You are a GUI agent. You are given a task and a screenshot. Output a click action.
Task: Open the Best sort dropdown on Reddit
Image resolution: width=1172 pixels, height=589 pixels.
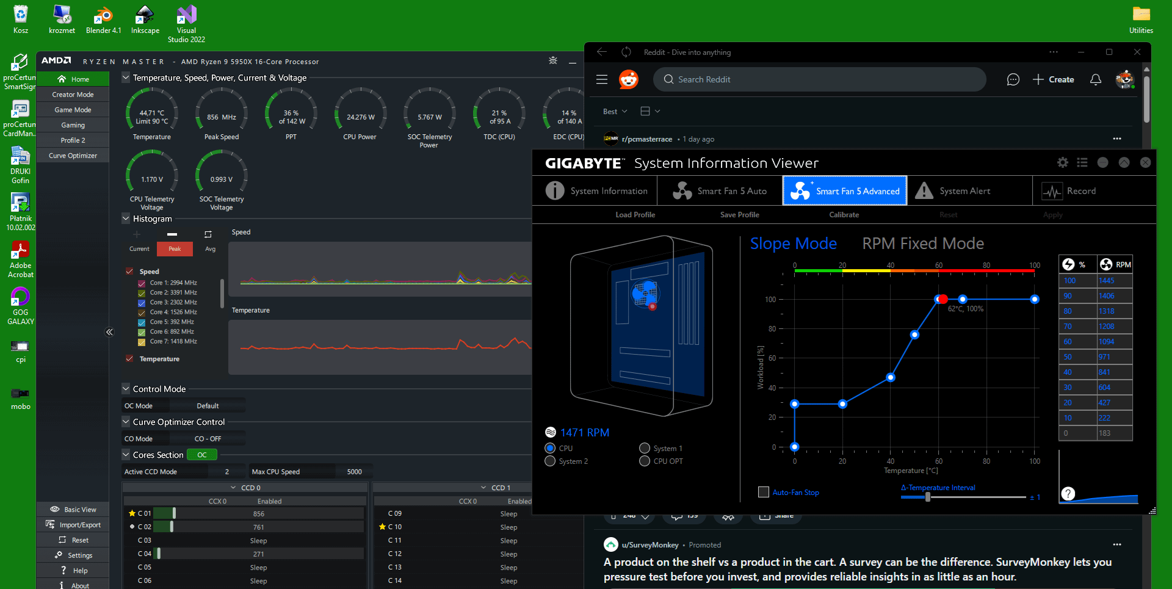tap(615, 111)
